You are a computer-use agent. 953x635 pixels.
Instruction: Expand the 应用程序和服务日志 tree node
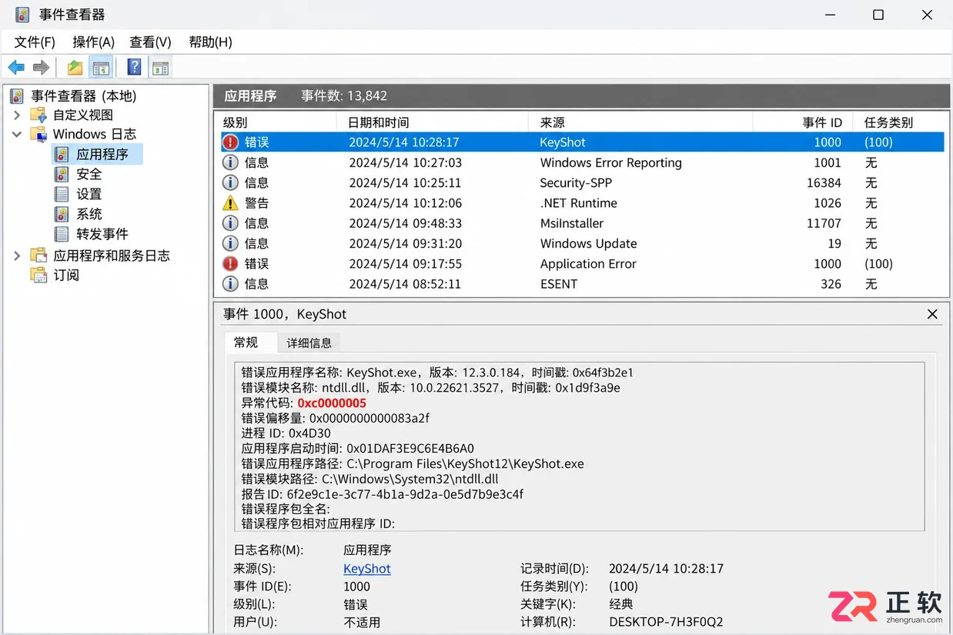[x=17, y=256]
